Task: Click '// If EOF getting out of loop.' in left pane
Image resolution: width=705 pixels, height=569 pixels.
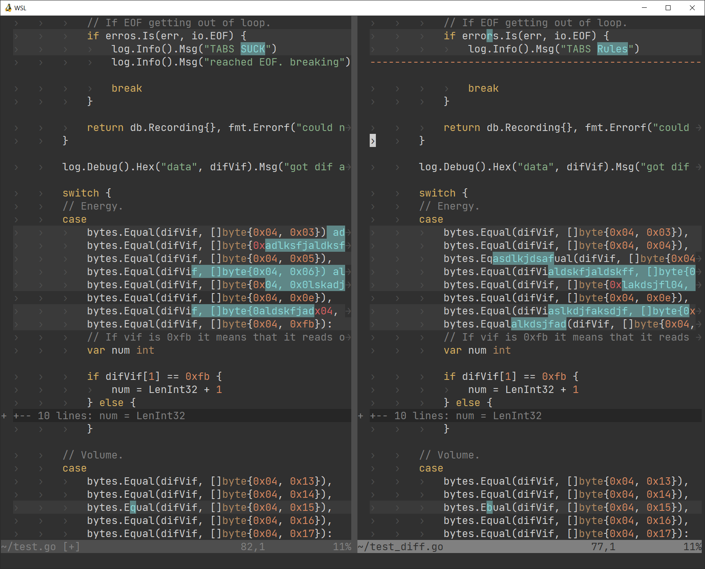Action: [179, 23]
